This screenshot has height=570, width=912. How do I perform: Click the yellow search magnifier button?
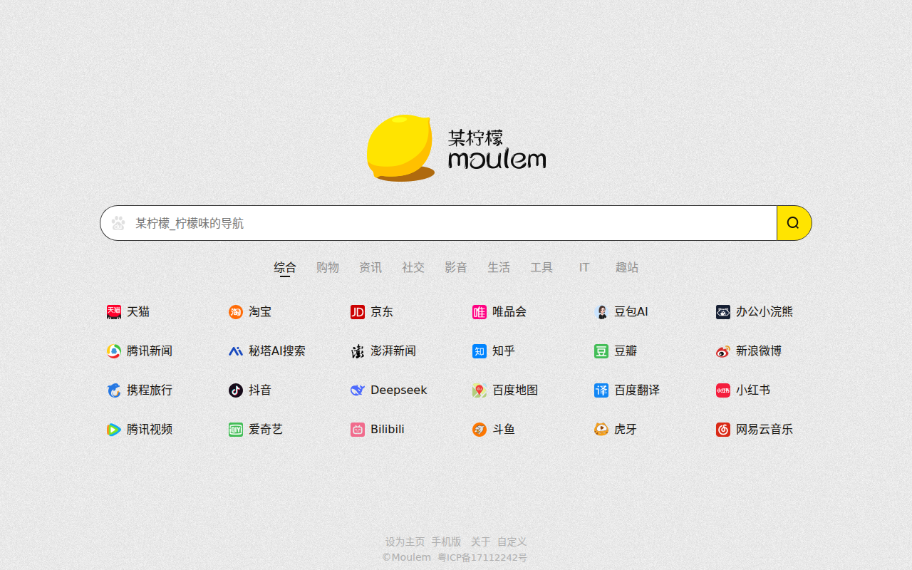[794, 223]
